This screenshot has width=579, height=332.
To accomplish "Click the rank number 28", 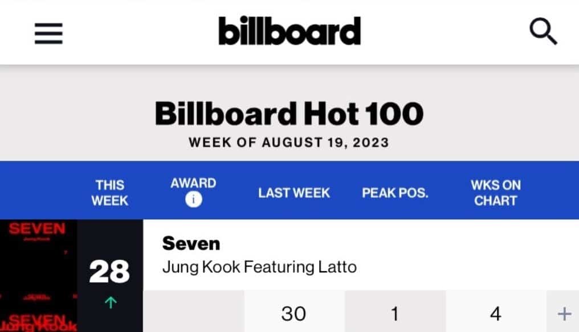I will (x=109, y=272).
